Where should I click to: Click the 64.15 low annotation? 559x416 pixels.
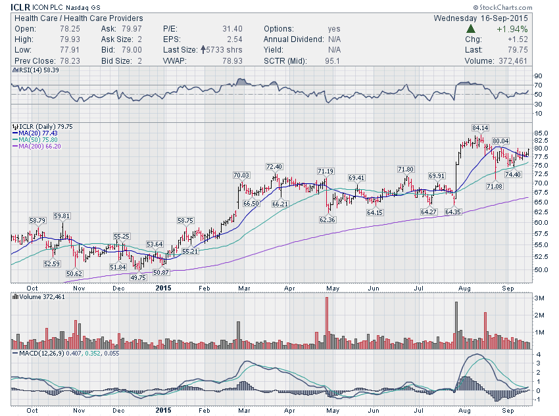coord(375,212)
